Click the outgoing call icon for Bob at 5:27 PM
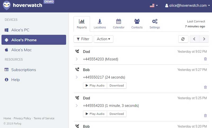This screenshot has width=212, height=128. coord(77,69)
